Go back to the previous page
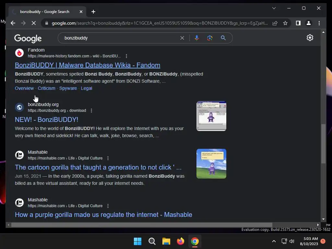 click(x=13, y=23)
